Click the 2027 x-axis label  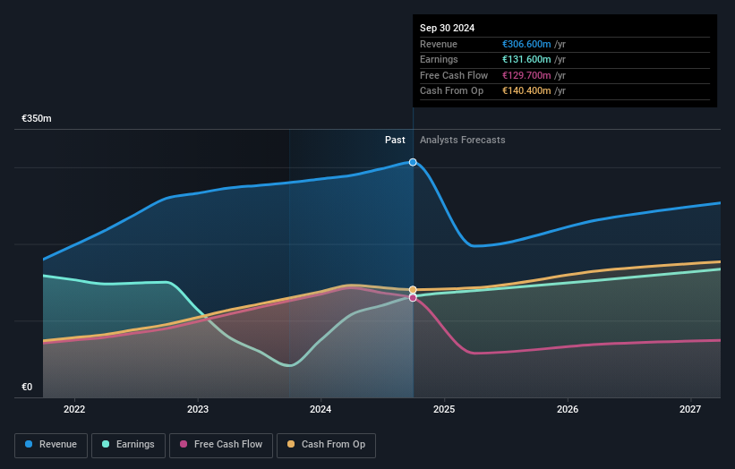point(690,410)
